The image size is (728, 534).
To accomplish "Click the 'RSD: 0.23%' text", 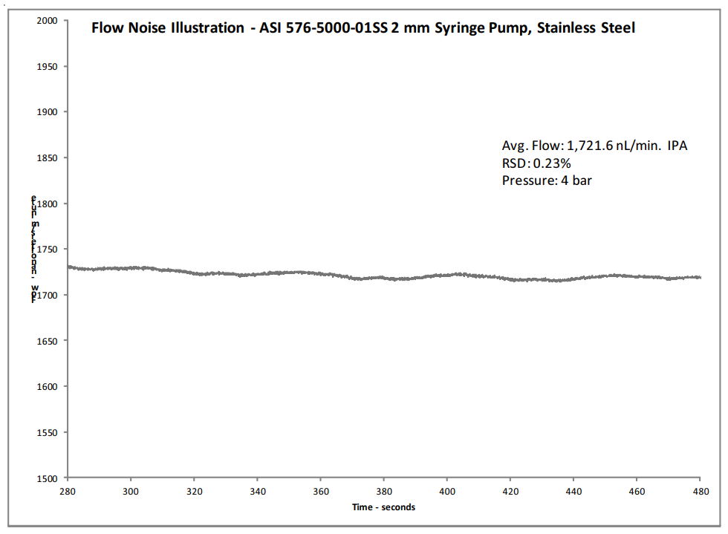I will coord(536,163).
